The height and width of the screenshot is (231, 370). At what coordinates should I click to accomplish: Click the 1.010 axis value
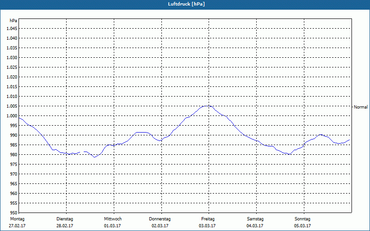pyautogui.click(x=12, y=97)
